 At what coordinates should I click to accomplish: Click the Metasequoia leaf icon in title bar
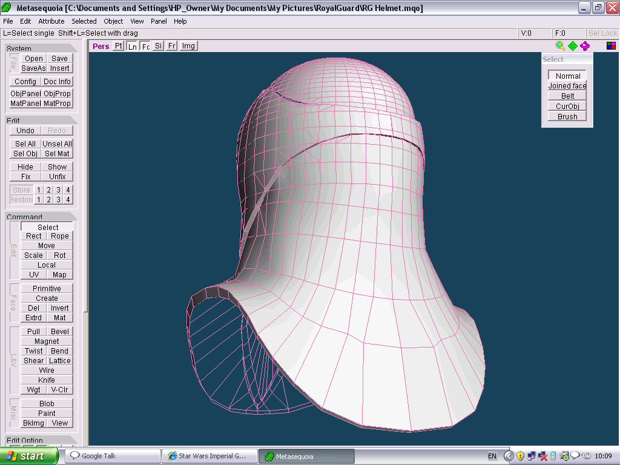[6, 7]
